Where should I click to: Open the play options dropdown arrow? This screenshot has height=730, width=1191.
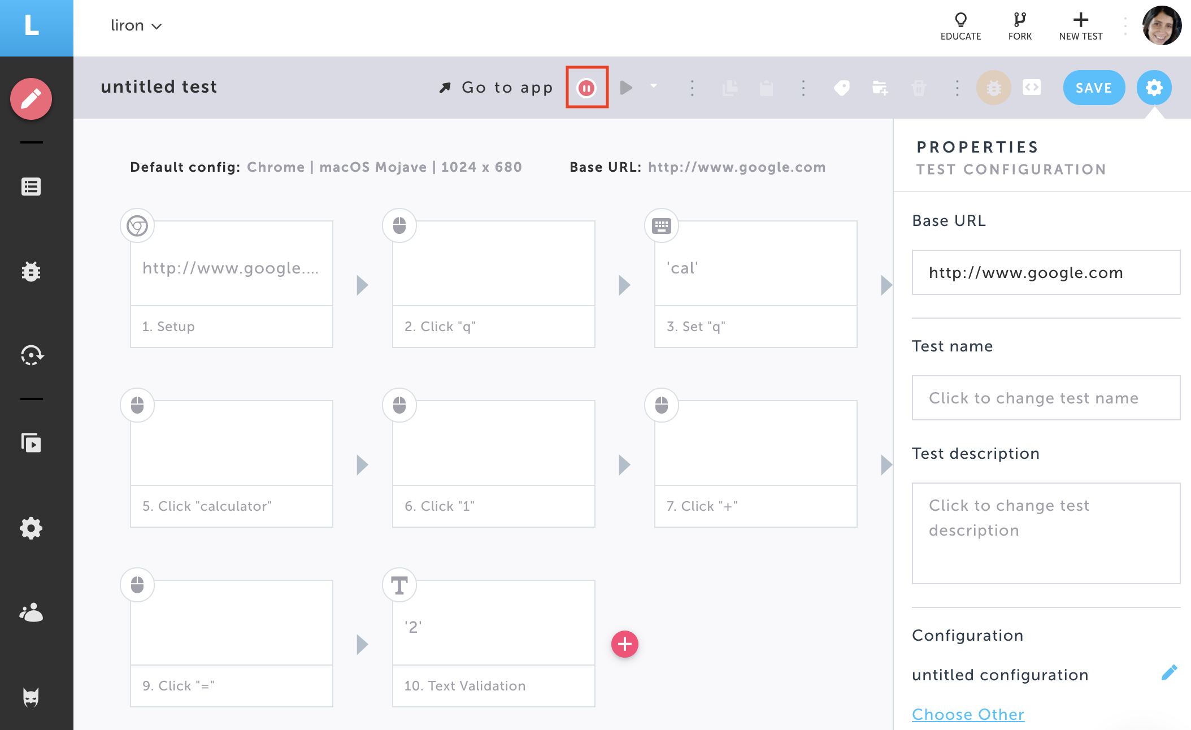pos(654,86)
